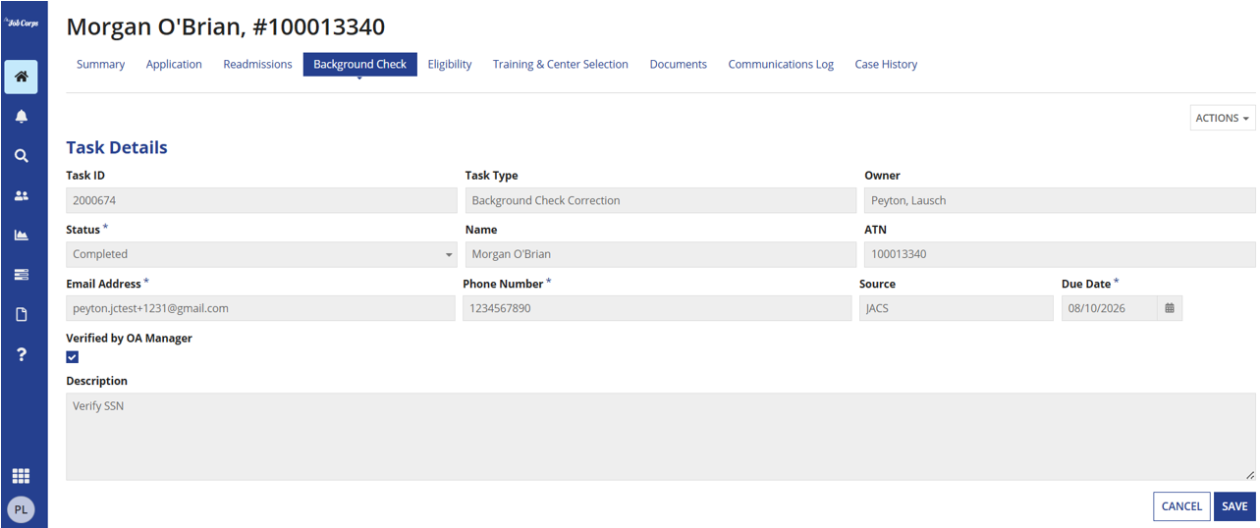Switch to the Readmissions tab
Image resolution: width=1260 pixels, height=528 pixels.
pyautogui.click(x=257, y=65)
